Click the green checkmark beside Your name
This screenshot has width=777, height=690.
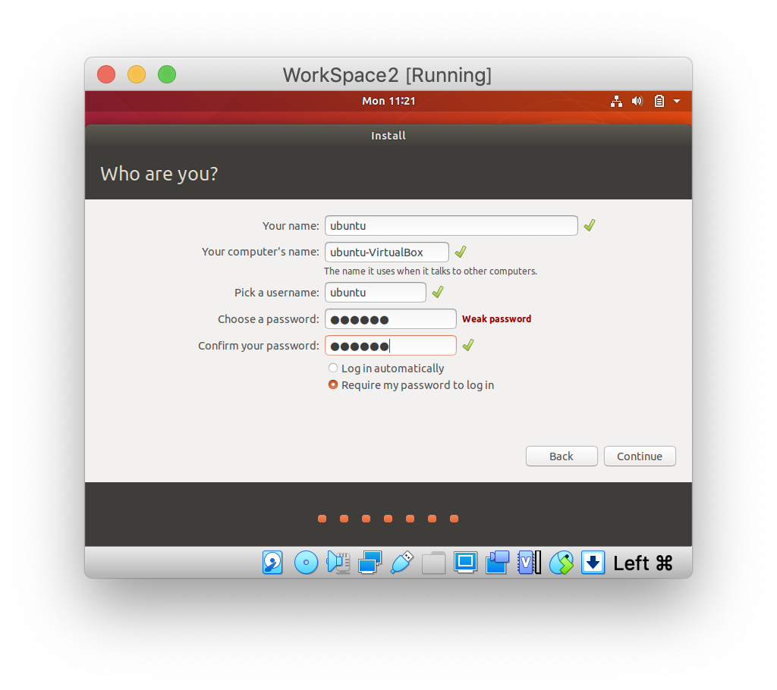[x=589, y=225]
